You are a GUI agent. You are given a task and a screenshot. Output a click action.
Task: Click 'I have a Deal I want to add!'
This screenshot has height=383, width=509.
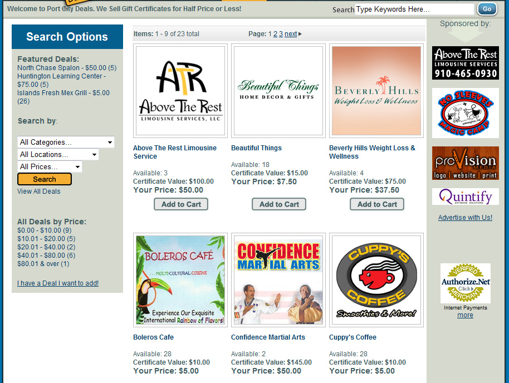pos(58,283)
